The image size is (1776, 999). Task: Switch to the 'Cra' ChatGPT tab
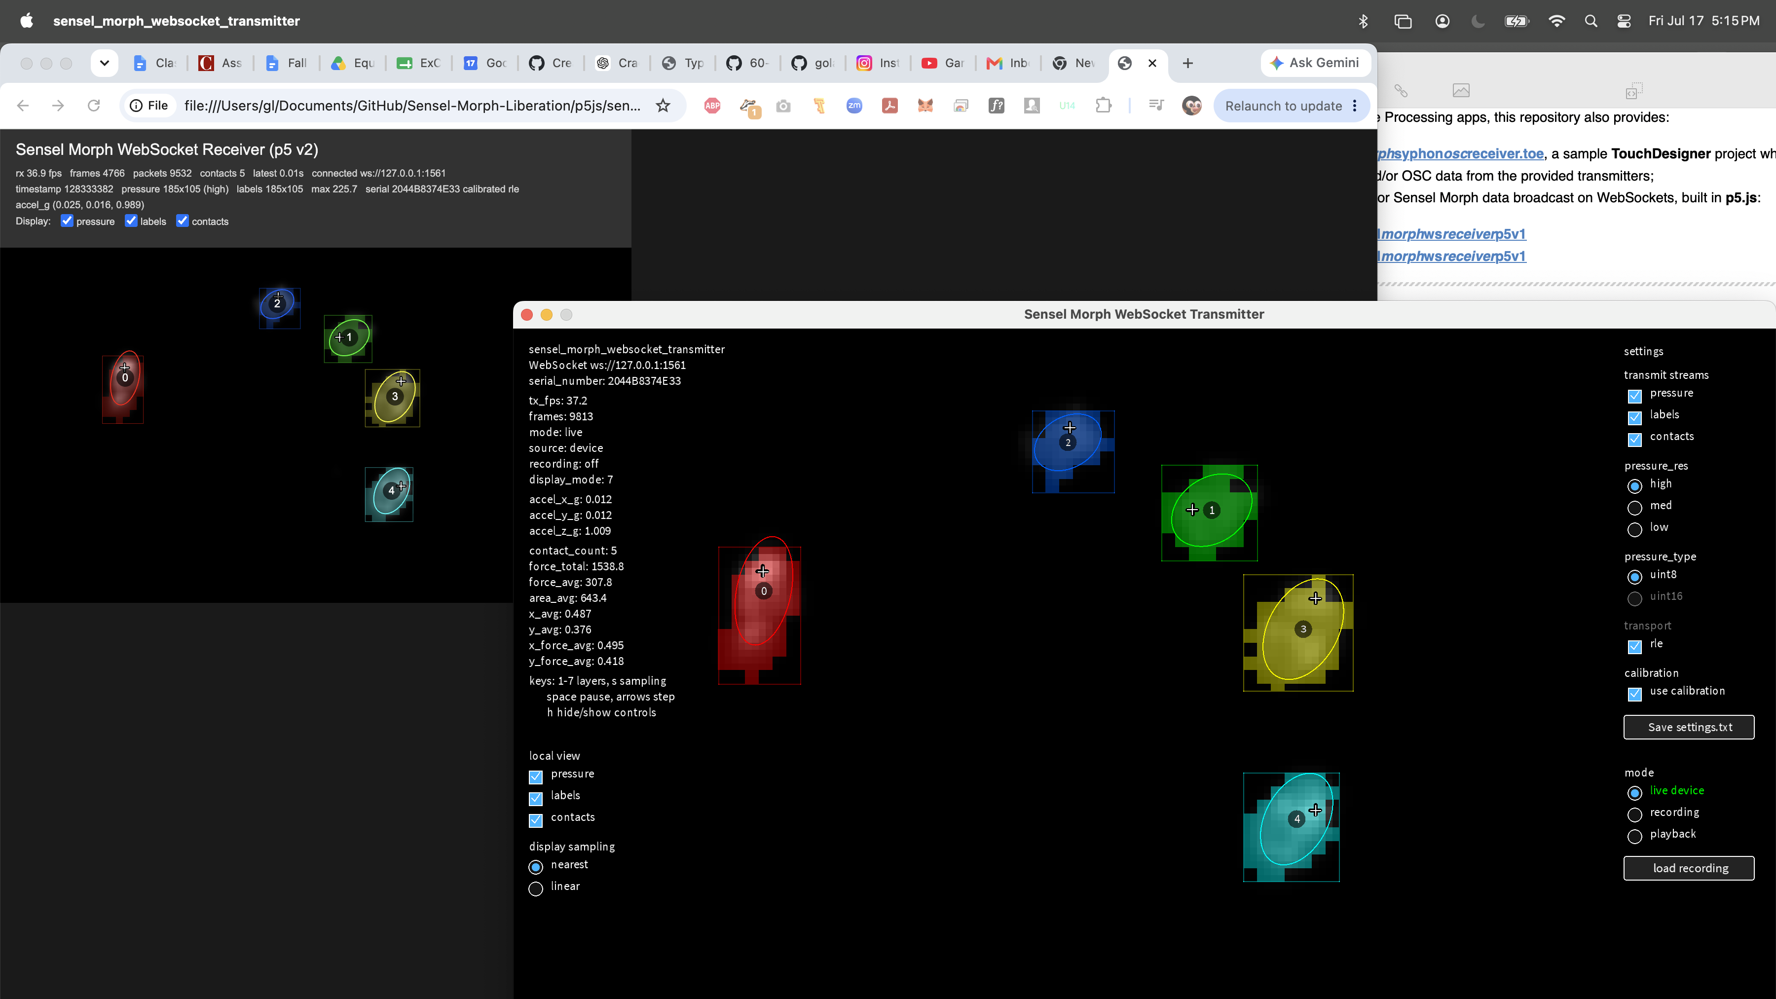617,63
